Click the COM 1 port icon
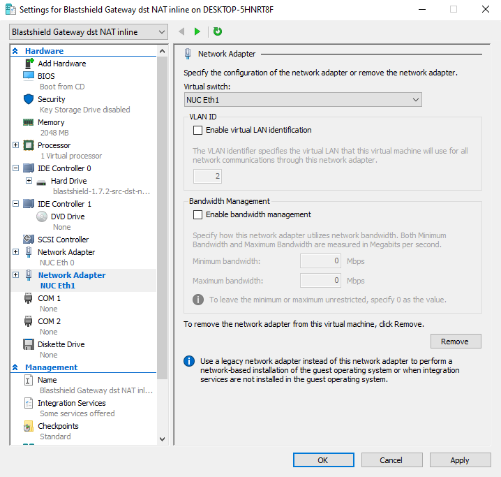 pos(29,298)
